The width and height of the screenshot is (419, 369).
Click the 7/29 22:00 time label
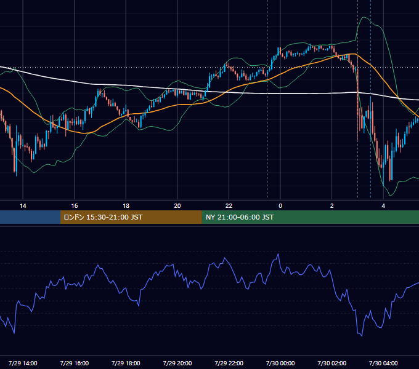click(x=229, y=363)
